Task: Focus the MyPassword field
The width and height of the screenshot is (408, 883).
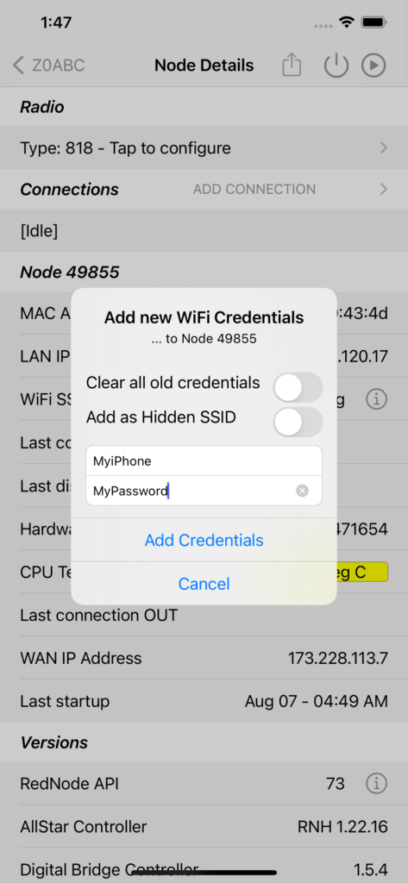Action: [191, 491]
